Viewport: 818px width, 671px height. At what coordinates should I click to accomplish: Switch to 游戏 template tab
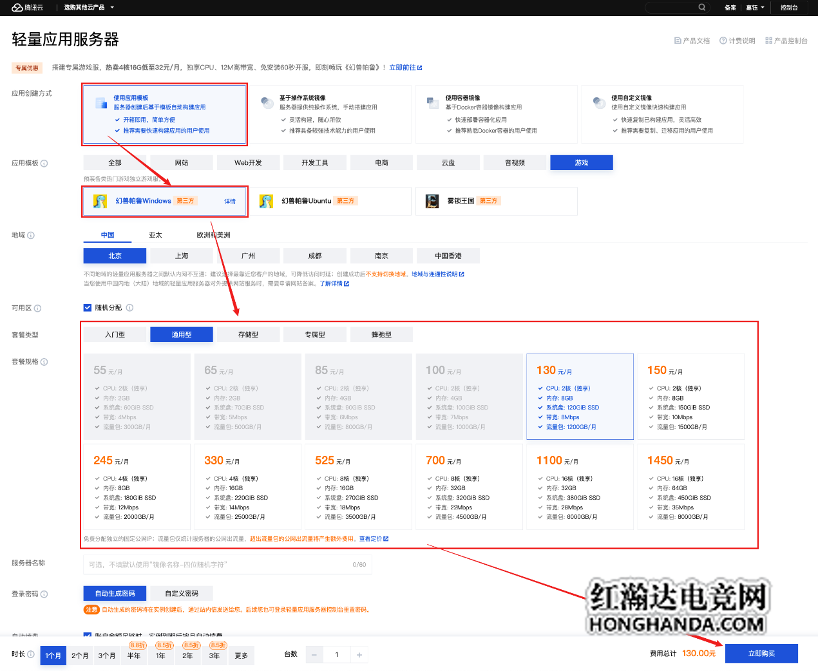(x=582, y=163)
